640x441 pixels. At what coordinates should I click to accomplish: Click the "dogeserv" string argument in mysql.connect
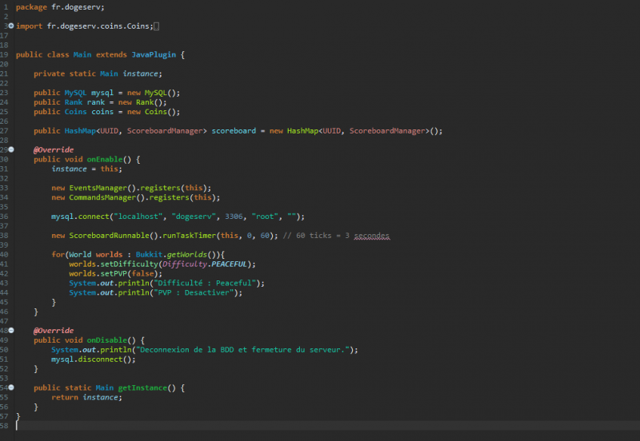click(x=194, y=217)
